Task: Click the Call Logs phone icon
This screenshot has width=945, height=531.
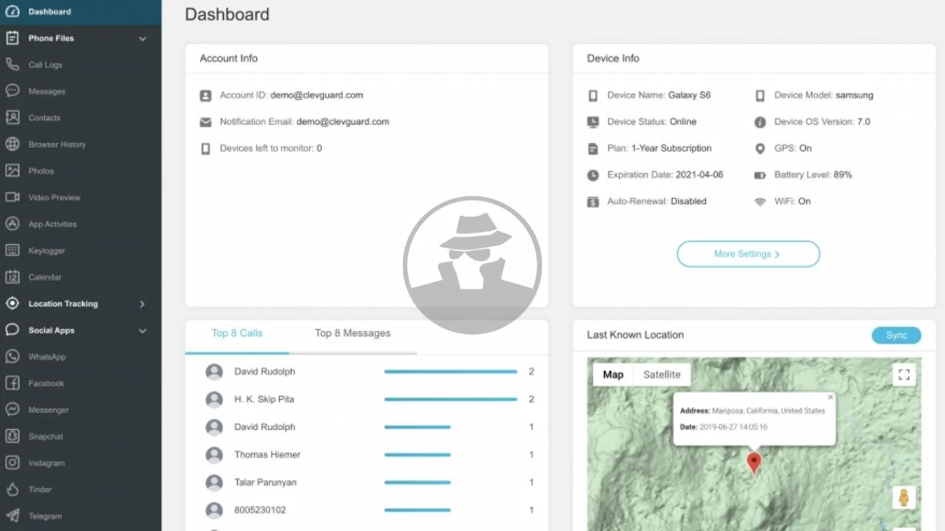Action: click(x=12, y=65)
